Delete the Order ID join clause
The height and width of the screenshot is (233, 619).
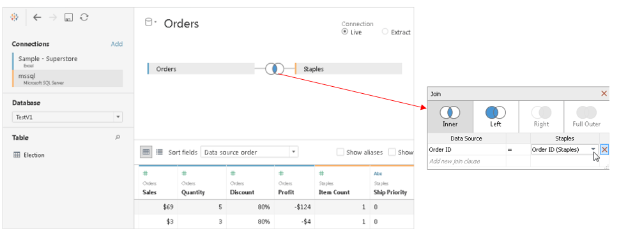click(x=605, y=149)
